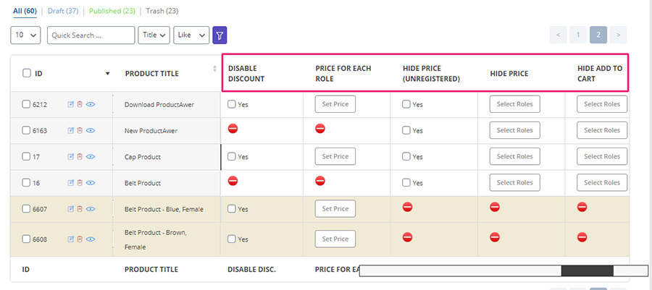Open Hide Add to Cart Select Roles for ID 16
Viewport: 652px width, 290px height.
[x=602, y=182]
